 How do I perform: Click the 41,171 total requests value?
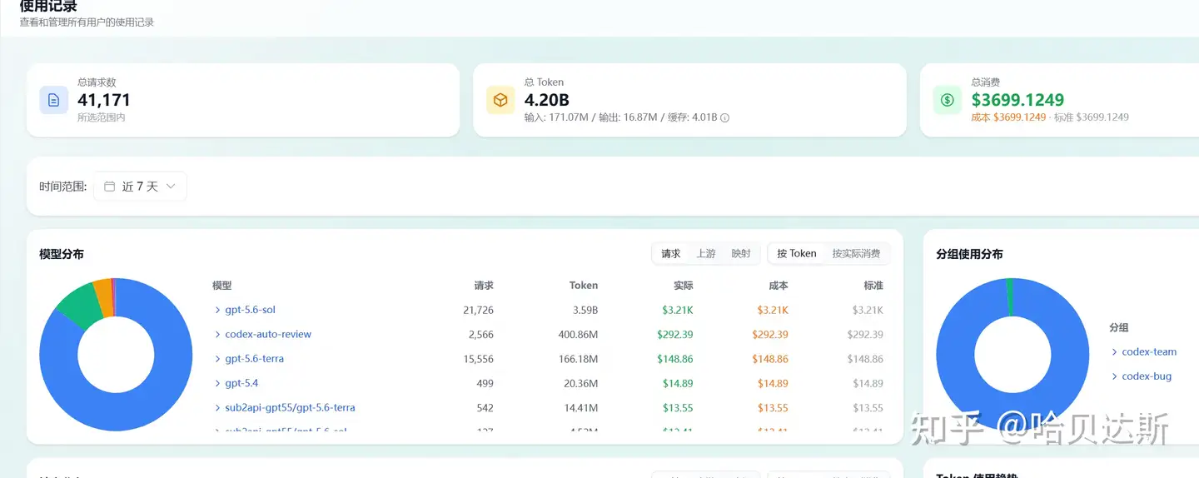pyautogui.click(x=104, y=100)
